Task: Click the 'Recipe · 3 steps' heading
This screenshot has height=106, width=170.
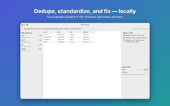Action: [x=128, y=33]
